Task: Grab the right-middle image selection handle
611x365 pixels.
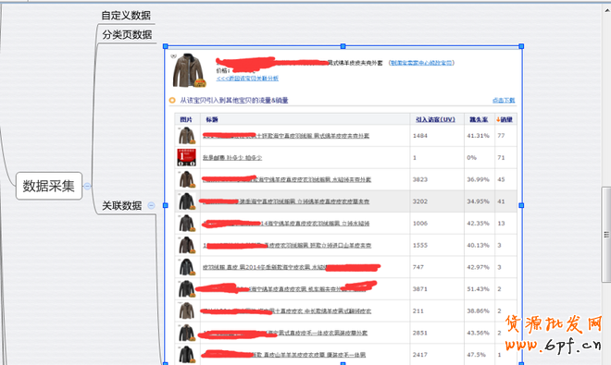Action: click(521, 205)
